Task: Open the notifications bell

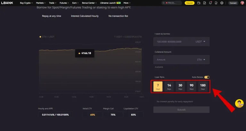Action: tap(210, 3)
